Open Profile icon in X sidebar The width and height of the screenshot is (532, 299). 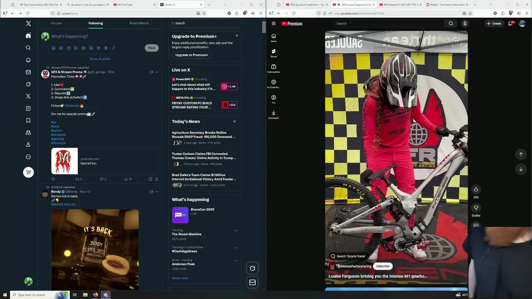point(28,145)
